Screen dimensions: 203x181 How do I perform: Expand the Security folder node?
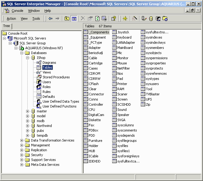click(22, 155)
